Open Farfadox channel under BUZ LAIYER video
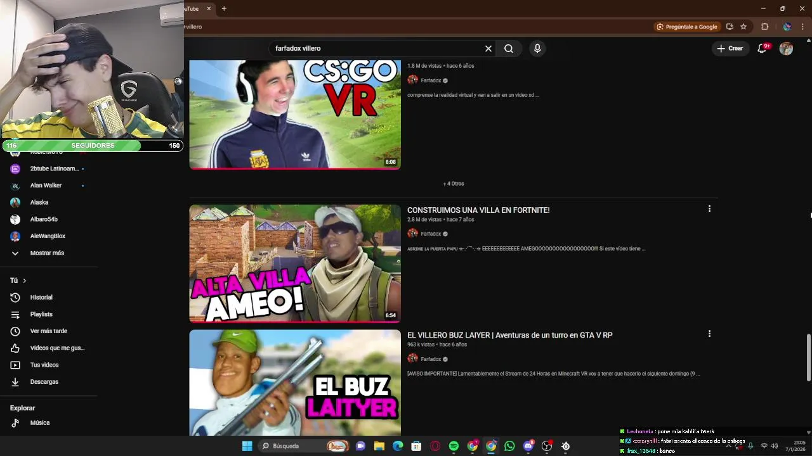 tap(431, 359)
